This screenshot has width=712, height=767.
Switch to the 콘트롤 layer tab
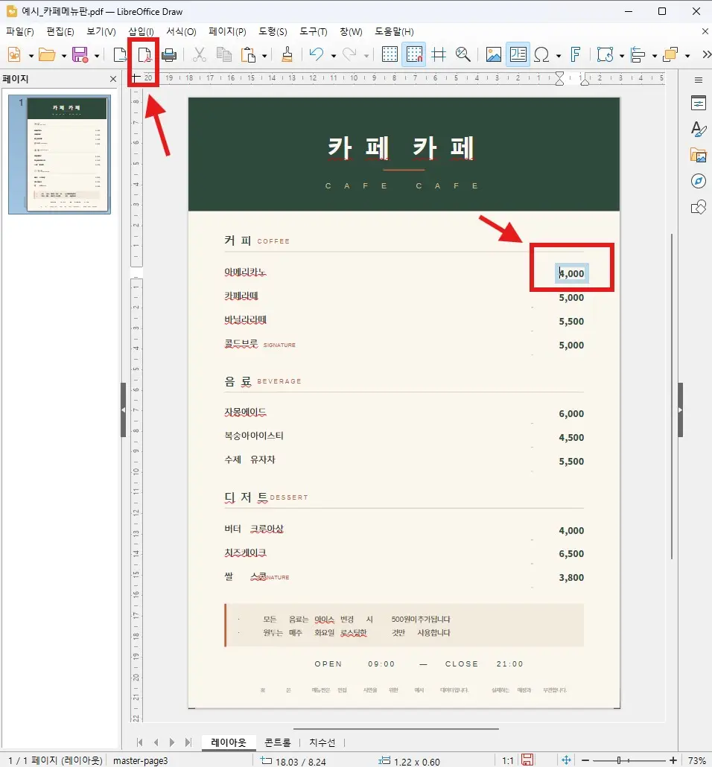click(x=278, y=742)
